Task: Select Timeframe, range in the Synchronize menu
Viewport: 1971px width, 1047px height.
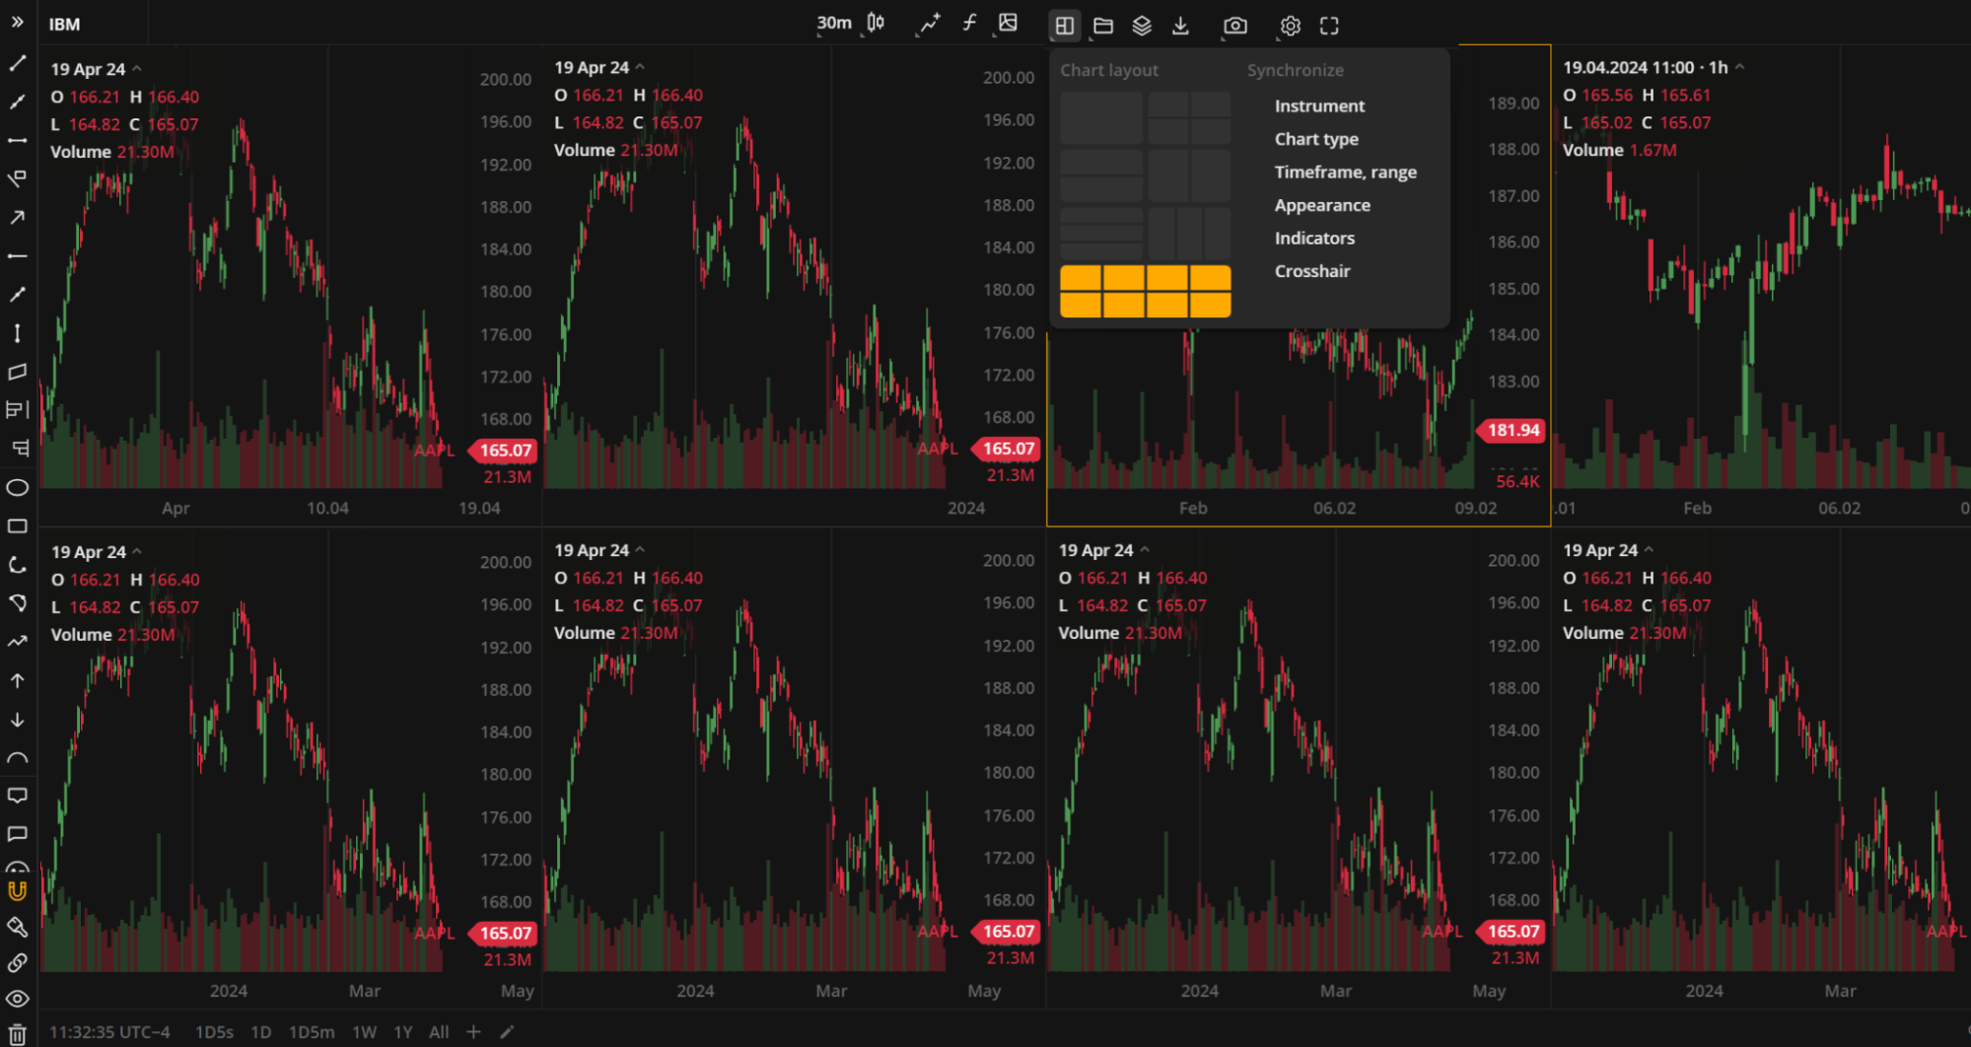Action: click(x=1346, y=172)
